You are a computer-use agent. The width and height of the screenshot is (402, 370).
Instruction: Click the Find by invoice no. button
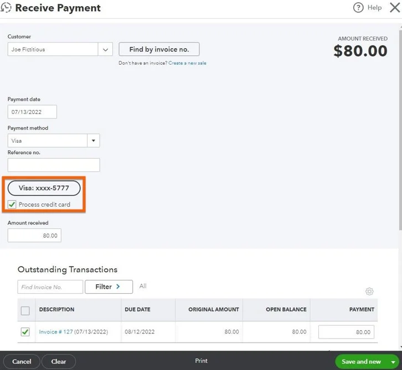click(x=159, y=49)
